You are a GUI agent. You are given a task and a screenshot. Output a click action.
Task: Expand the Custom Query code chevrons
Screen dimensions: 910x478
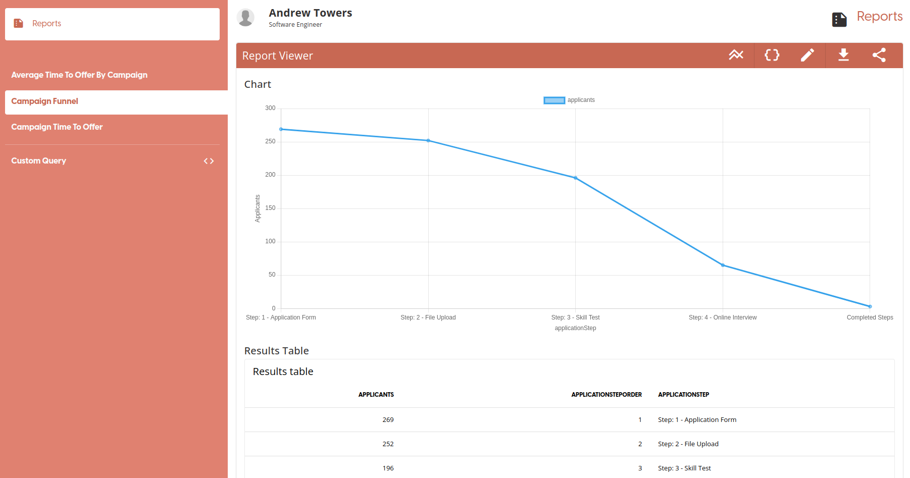pos(209,161)
